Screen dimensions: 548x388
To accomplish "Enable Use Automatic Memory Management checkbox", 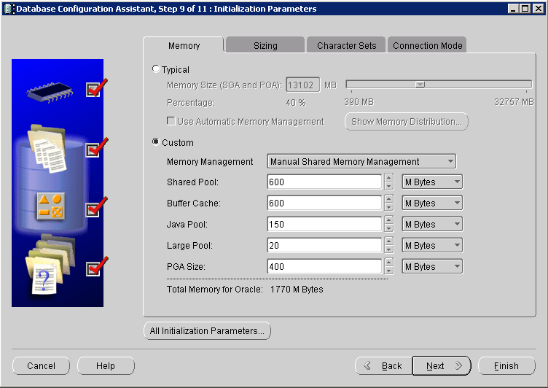I will (x=171, y=121).
